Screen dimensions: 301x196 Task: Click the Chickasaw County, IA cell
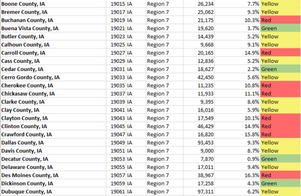(x=53, y=94)
